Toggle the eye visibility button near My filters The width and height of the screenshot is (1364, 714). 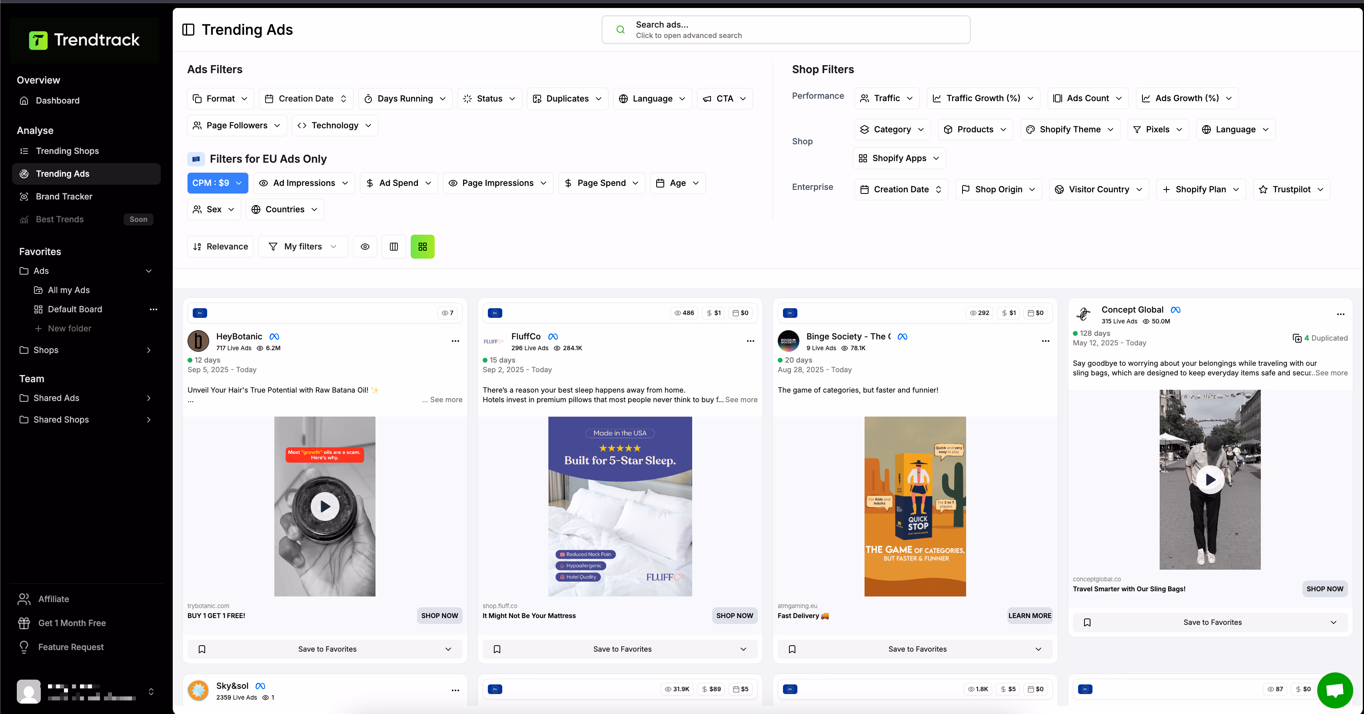[x=365, y=247]
